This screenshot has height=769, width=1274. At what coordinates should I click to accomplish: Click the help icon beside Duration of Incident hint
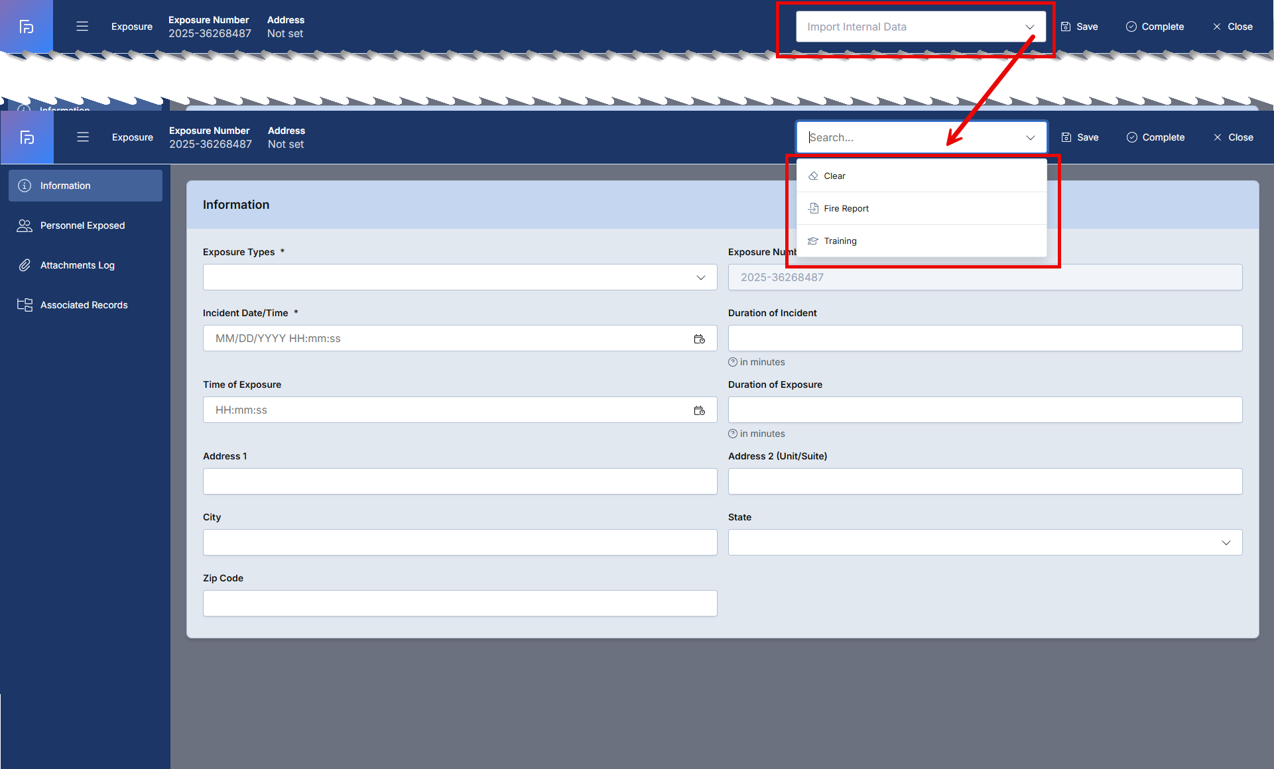pos(733,362)
